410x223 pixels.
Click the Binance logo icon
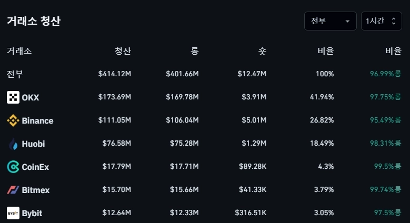tap(13, 120)
